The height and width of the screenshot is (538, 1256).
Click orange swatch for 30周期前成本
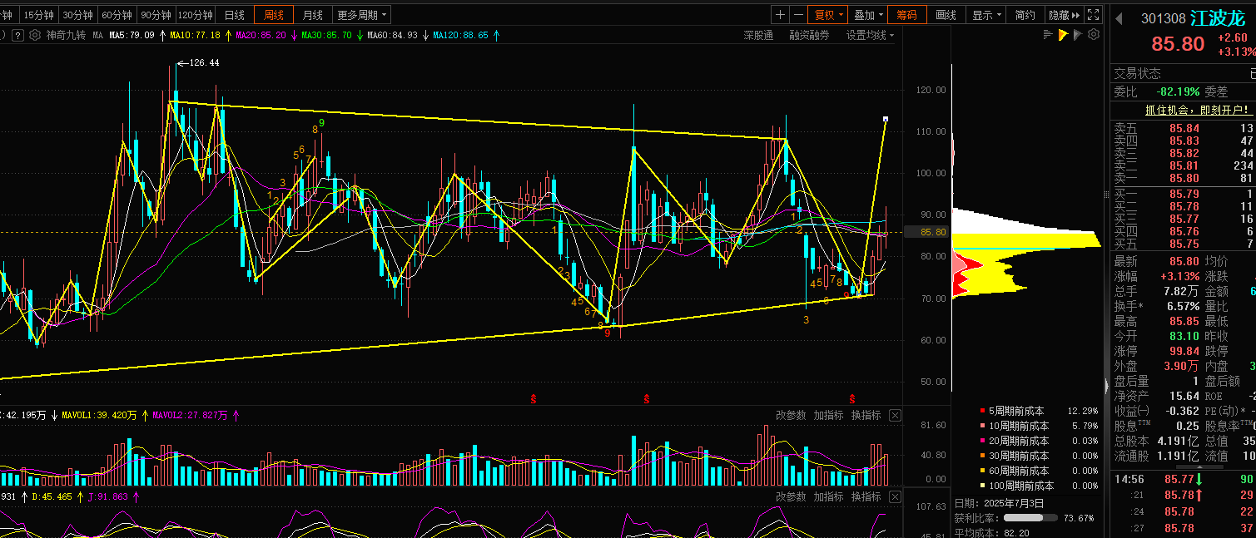coord(982,456)
